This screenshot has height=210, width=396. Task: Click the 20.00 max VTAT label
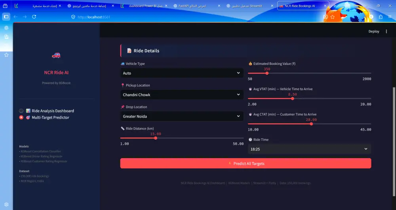366,104
